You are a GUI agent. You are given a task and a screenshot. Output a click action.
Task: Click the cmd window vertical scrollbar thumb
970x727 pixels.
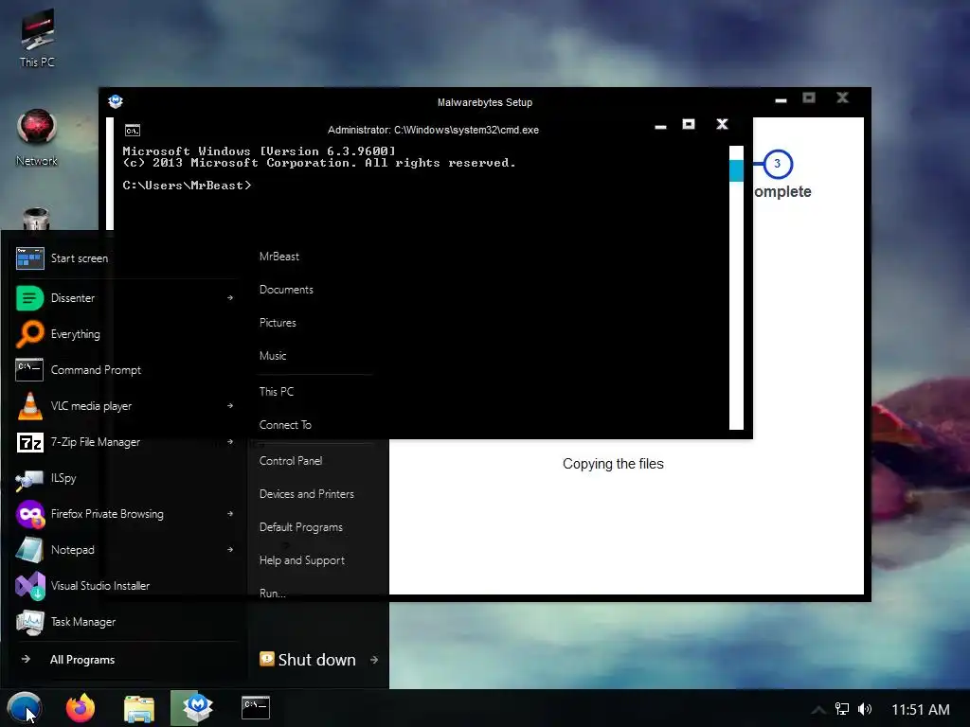[736, 170]
